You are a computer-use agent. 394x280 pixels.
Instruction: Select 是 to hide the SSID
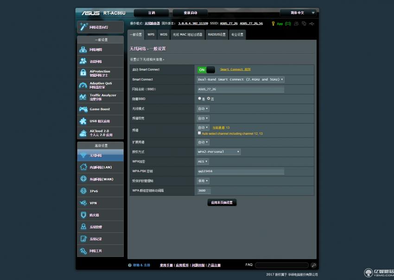pos(199,99)
